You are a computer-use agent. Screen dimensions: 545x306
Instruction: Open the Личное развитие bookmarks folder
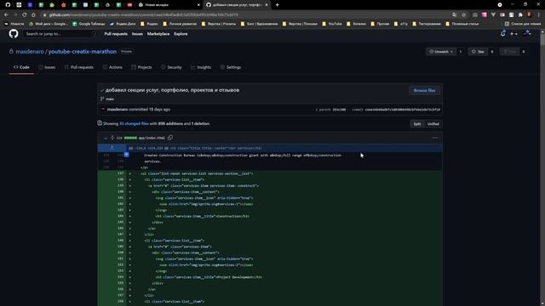coord(180,24)
